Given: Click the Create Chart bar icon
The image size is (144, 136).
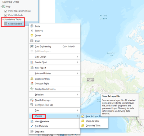Looking at the screenshot, I should click(32, 62).
